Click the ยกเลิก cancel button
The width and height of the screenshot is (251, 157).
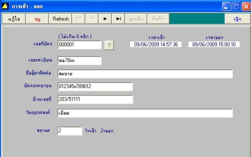point(136,19)
